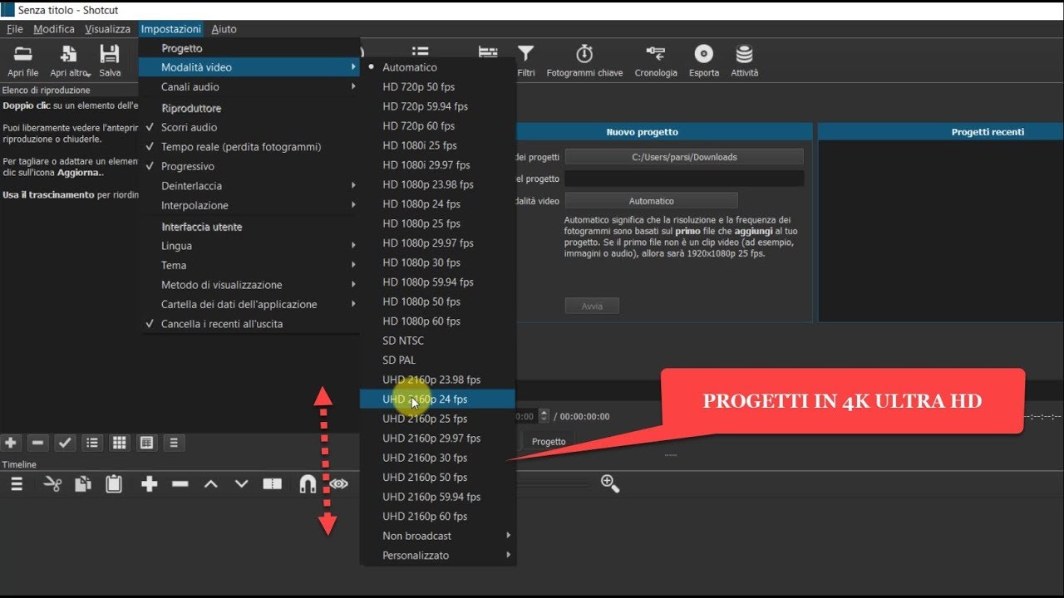Click the timeline zoom in magnifier
1064x598 pixels.
tap(610, 483)
